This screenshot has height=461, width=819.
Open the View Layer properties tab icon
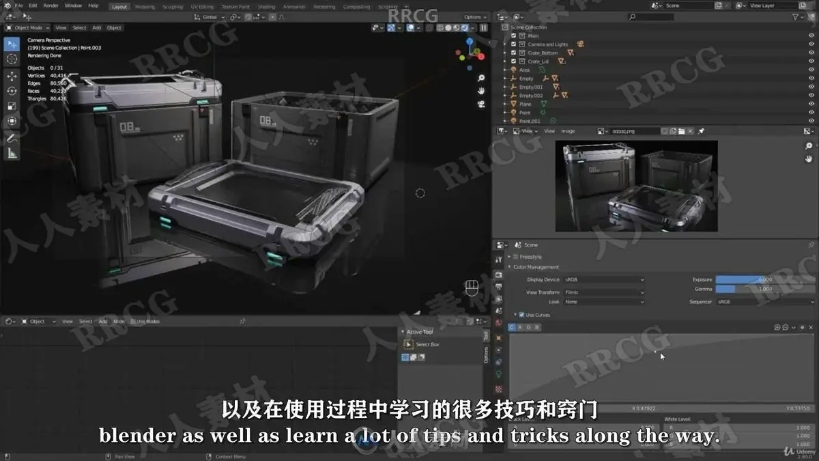tap(498, 298)
